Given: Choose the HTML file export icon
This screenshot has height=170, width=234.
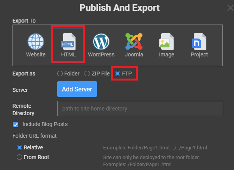Looking at the screenshot, I should click(x=69, y=45).
